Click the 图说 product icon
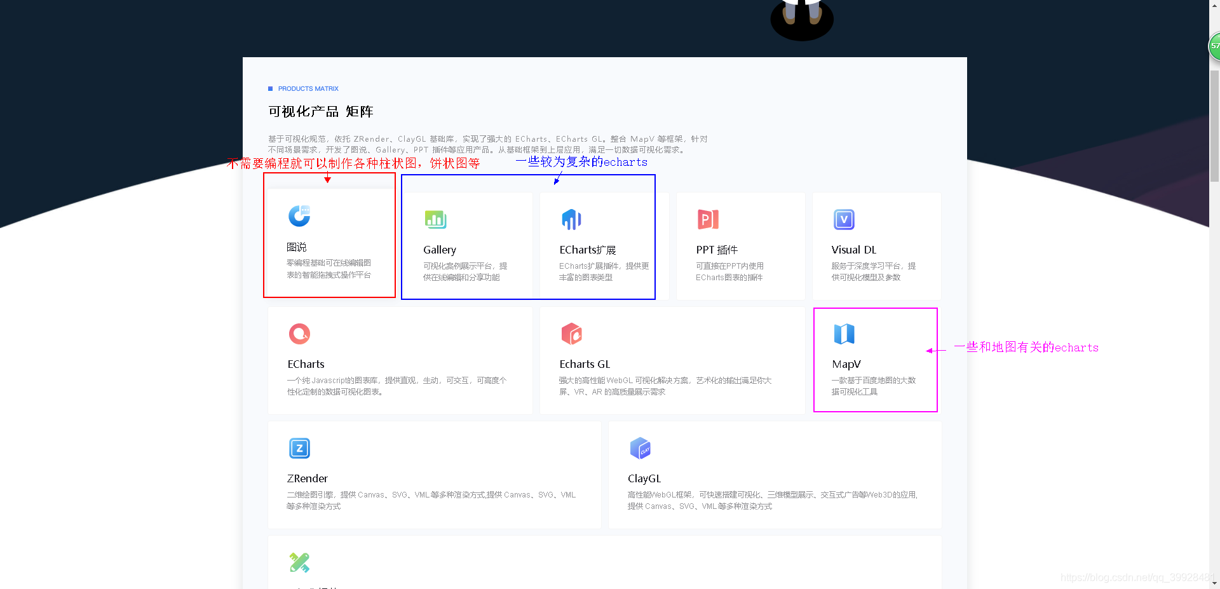The height and width of the screenshot is (589, 1220). tap(299, 216)
